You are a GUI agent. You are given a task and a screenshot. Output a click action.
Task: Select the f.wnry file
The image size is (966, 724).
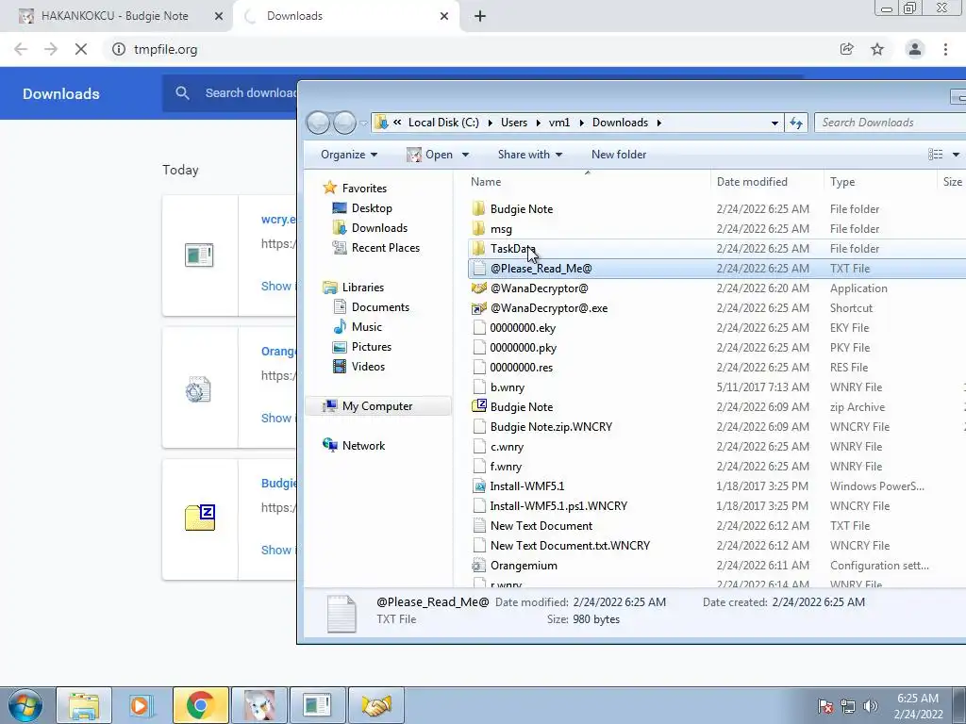coord(506,466)
